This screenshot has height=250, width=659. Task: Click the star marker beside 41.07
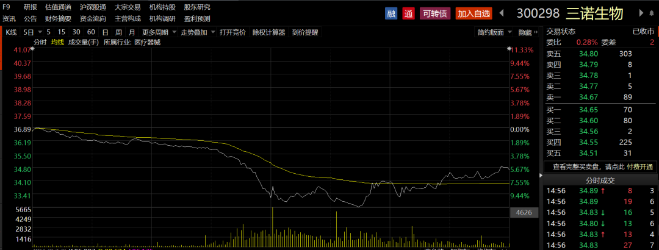[32, 49]
